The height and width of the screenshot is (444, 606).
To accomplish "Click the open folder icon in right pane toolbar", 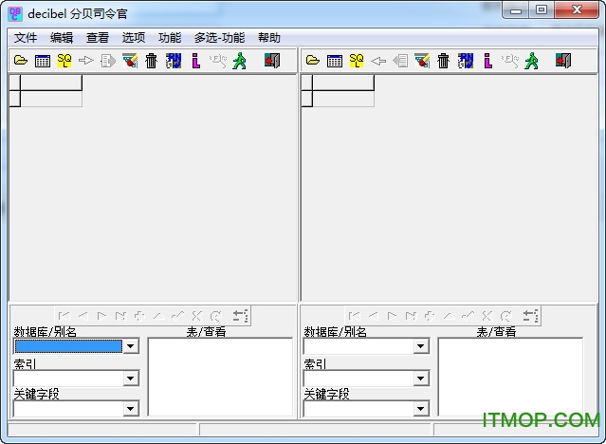I will [x=313, y=61].
